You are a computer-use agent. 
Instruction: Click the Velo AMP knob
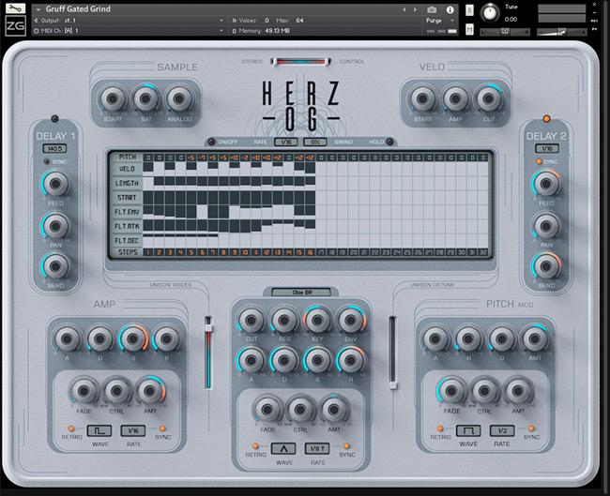click(x=455, y=99)
